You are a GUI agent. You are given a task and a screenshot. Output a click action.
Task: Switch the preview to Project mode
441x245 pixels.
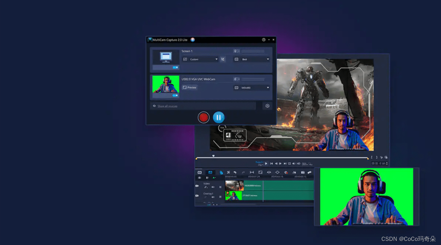pyautogui.click(x=259, y=162)
